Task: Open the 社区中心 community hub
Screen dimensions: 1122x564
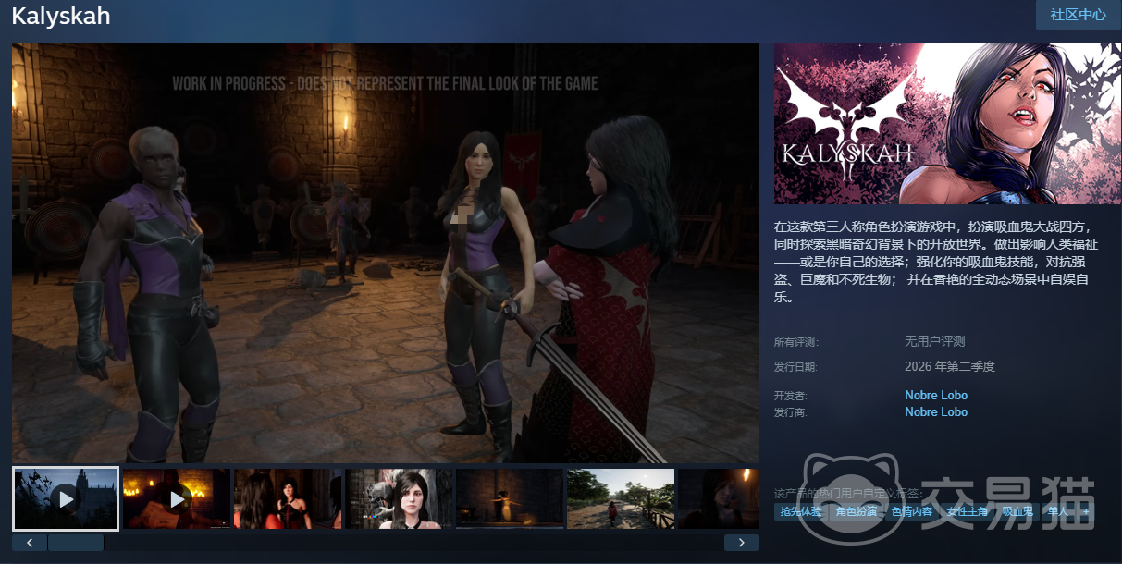Action: pyautogui.click(x=1078, y=15)
